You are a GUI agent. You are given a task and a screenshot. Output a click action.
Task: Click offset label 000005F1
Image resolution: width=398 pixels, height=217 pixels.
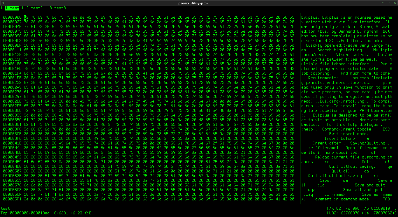12,199
